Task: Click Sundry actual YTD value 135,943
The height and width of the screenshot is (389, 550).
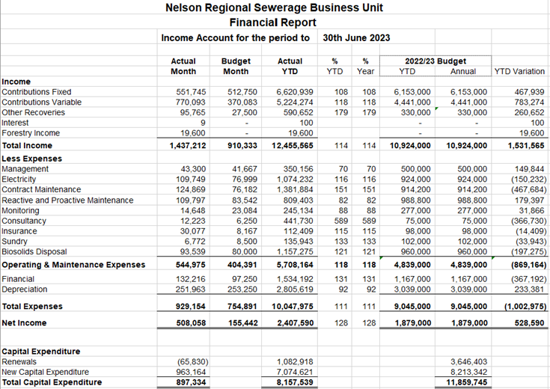Action: click(298, 242)
